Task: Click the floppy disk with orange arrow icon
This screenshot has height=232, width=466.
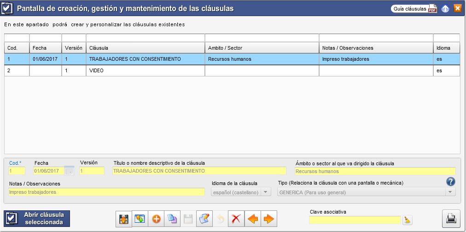Action: [123, 219]
